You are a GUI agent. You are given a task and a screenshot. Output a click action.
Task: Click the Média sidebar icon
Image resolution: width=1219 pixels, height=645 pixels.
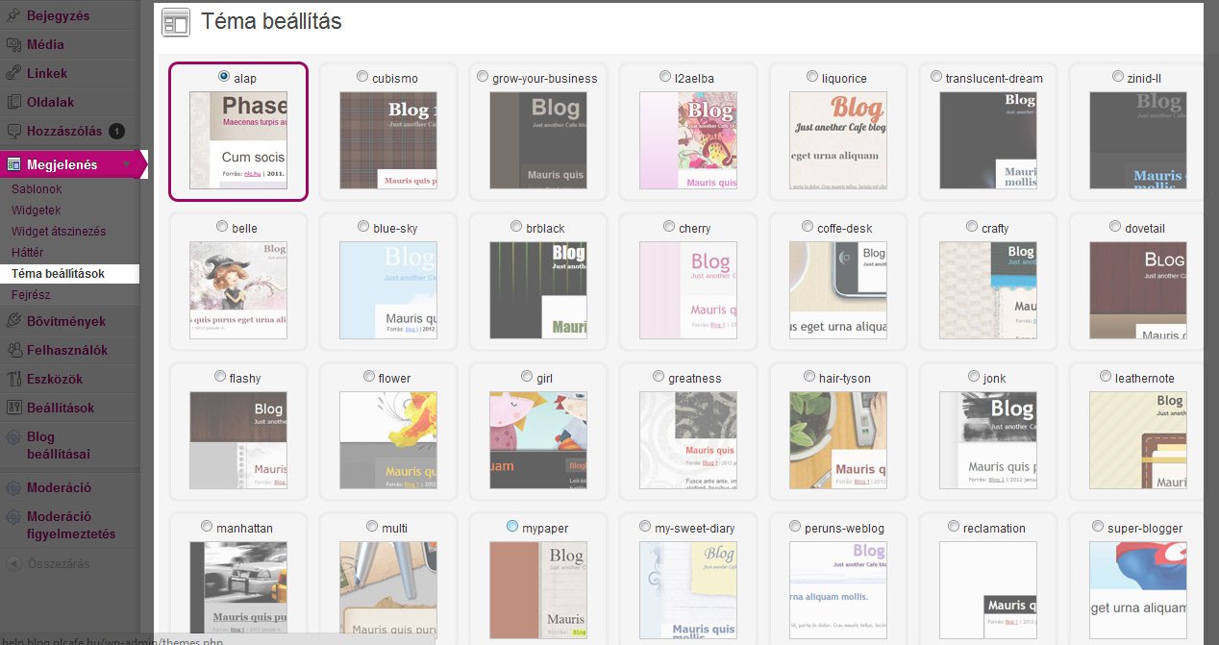click(x=13, y=44)
